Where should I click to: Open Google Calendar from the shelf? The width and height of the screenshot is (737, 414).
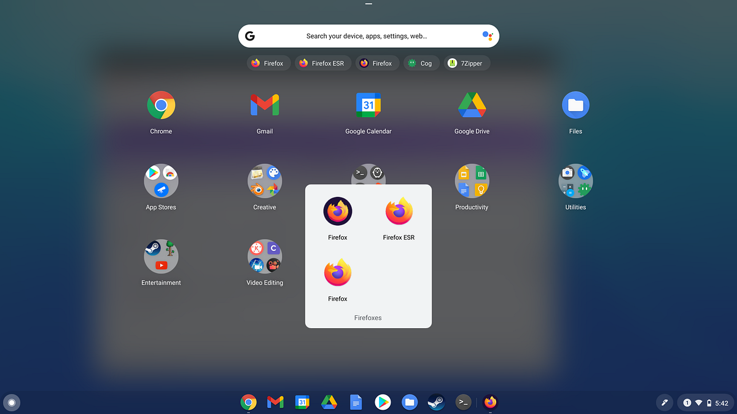pyautogui.click(x=302, y=402)
